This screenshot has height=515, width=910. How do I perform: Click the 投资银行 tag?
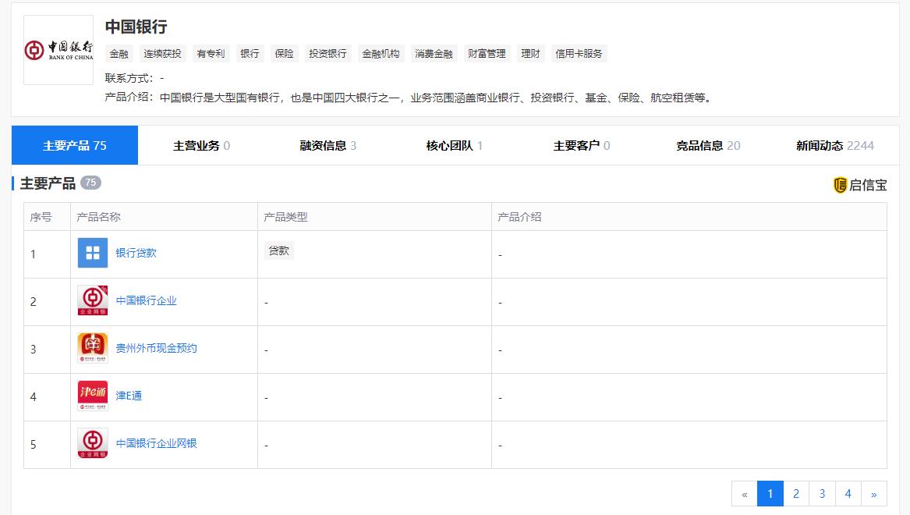click(x=328, y=53)
